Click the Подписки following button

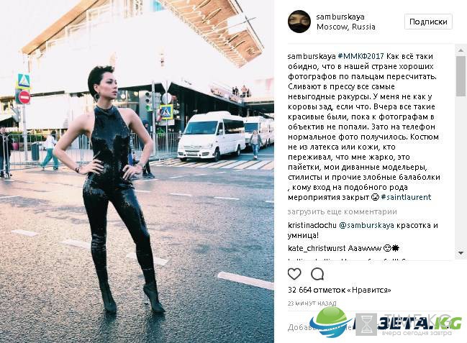point(428,22)
